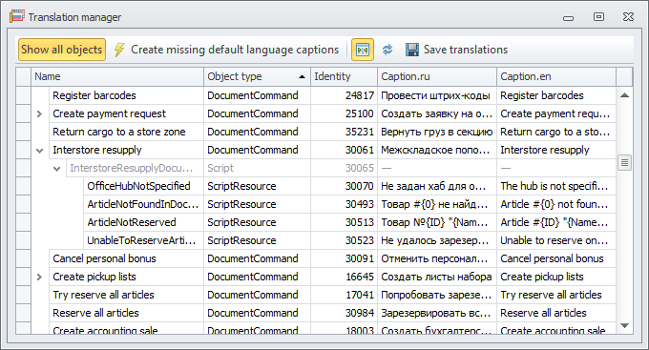This screenshot has width=649, height=350.
Task: Click Russian caption Отменить персонал...
Action: click(437, 259)
